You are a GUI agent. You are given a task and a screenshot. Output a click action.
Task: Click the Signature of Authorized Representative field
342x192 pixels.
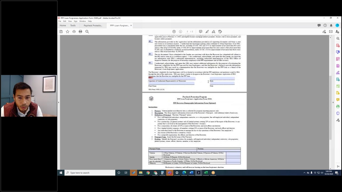point(172,78)
